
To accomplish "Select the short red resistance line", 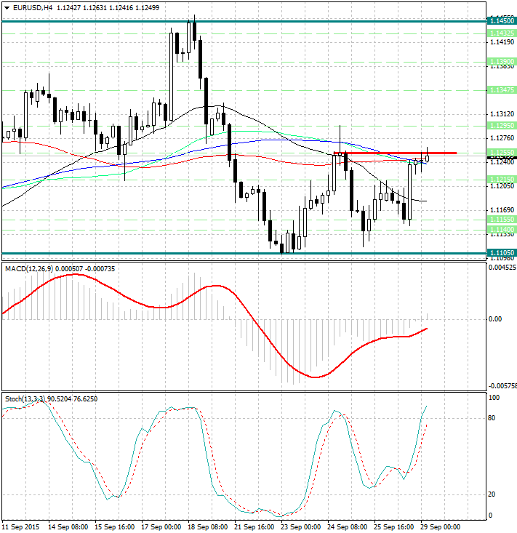I will 393,153.
